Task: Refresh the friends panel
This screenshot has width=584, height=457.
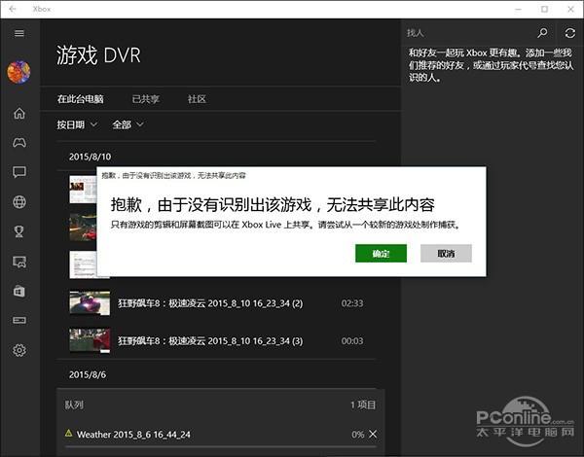Action: (569, 33)
